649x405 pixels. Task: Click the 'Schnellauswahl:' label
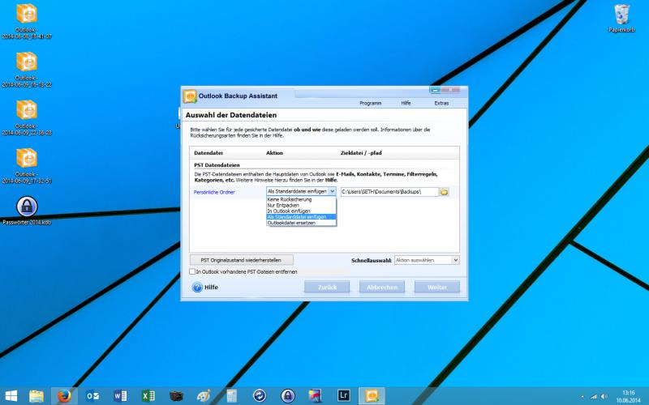[x=372, y=260]
